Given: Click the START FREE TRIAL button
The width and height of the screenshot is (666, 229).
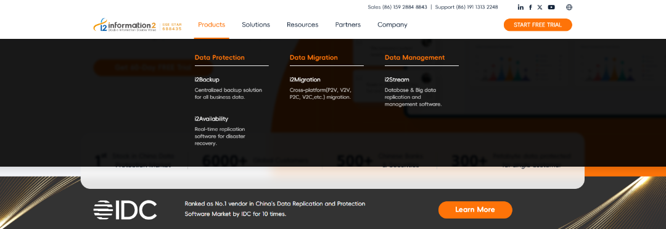Looking at the screenshot, I should [x=538, y=25].
